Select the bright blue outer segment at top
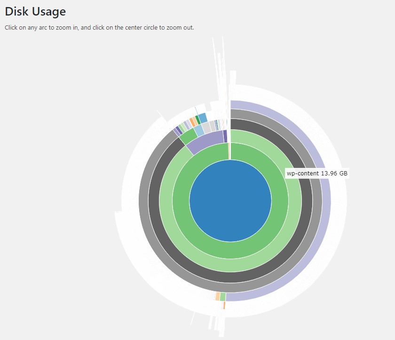This screenshot has width=395, height=340. coord(202,117)
